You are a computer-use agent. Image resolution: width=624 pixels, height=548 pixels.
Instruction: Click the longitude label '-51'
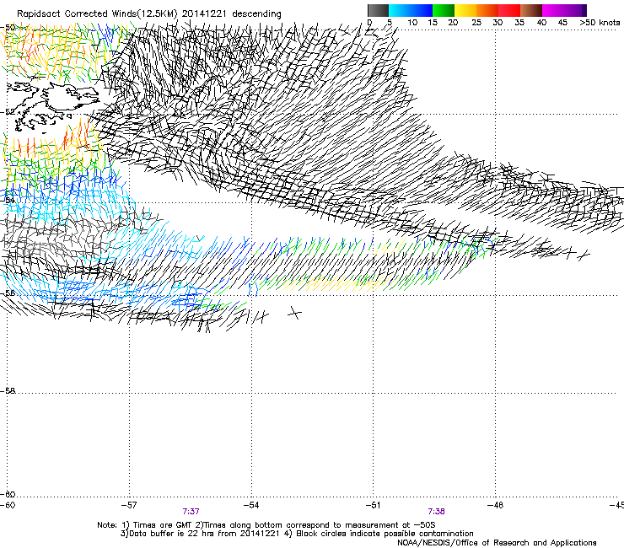(373, 505)
